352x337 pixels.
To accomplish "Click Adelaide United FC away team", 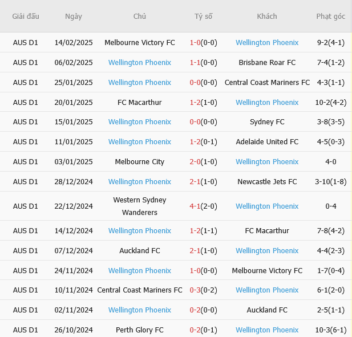I will (x=267, y=142).
